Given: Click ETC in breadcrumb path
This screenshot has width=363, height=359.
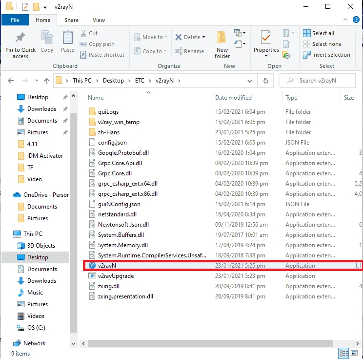Looking at the screenshot, I should (x=140, y=81).
